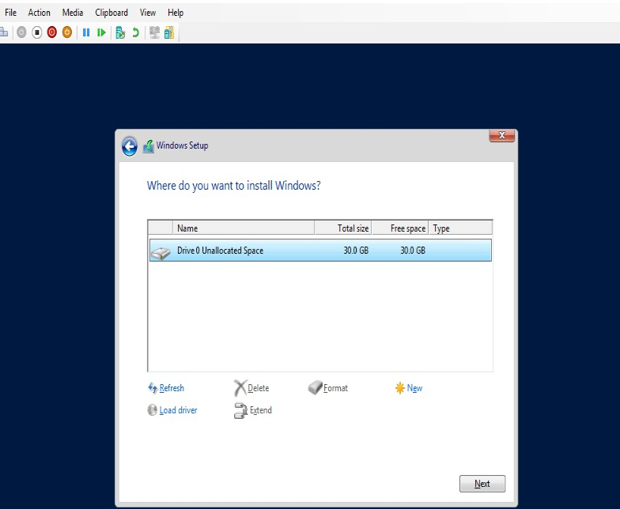The image size is (620, 509).
Task: Click the Turn Off stop-square toolbar icon
Action: 36,32
